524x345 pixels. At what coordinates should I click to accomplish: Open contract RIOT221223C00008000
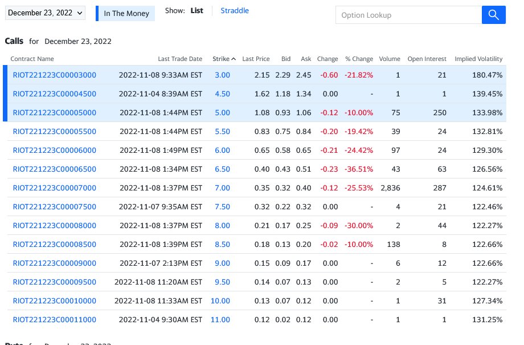pyautogui.click(x=55, y=226)
